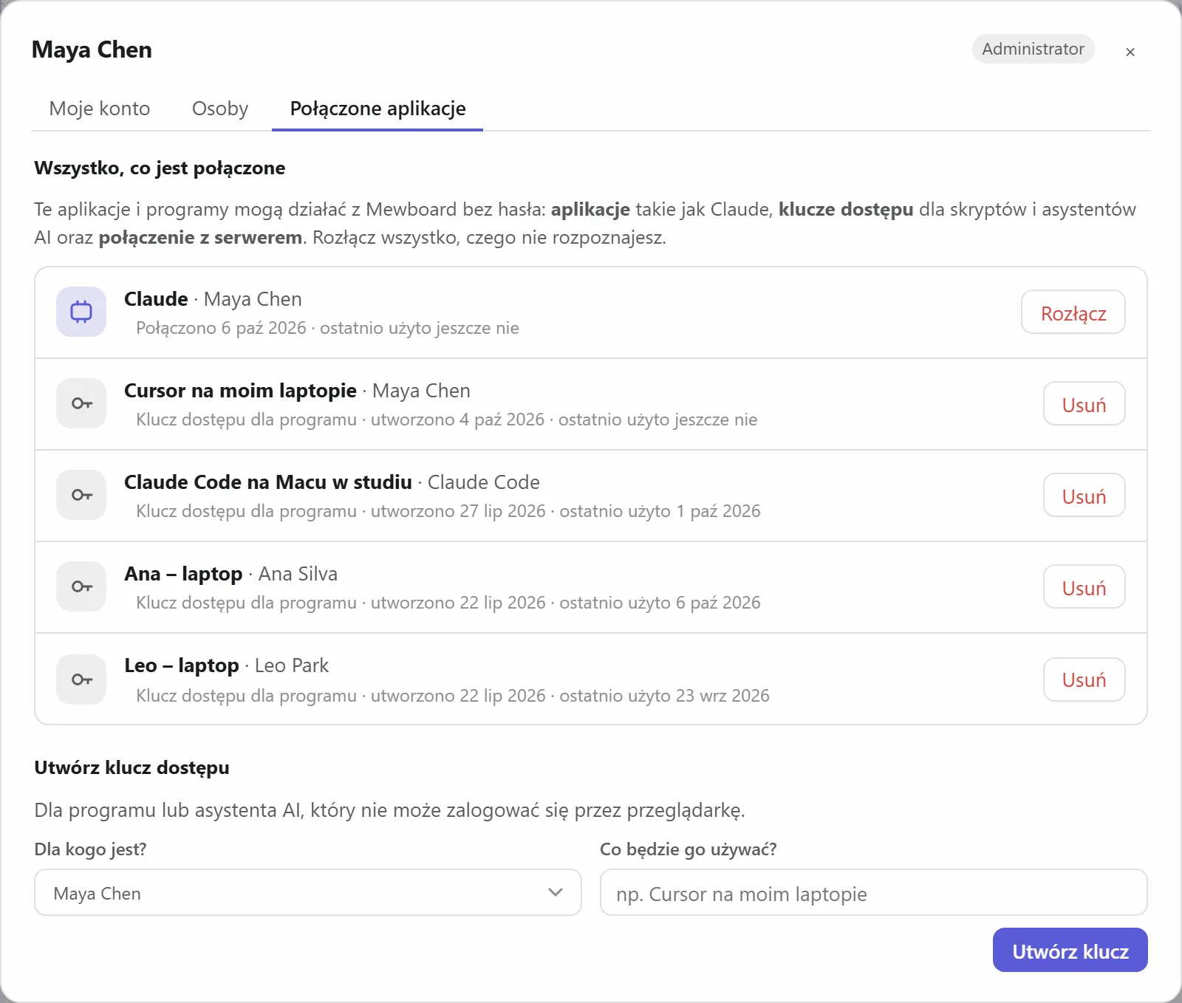The image size is (1182, 1003).
Task: Open the Dla kogo jest dropdown
Action: coord(308,892)
